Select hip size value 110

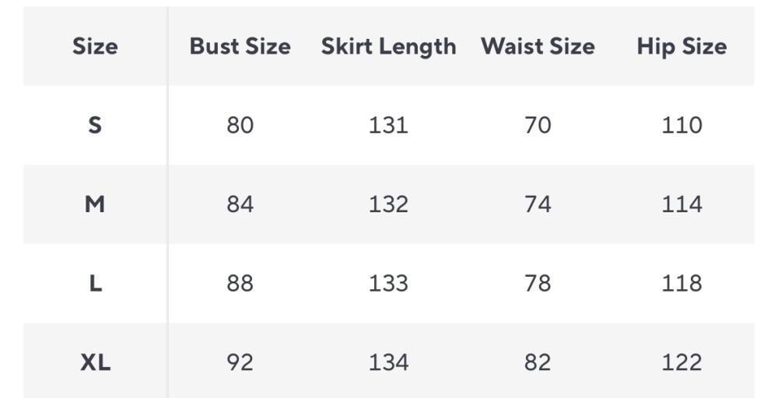(x=682, y=125)
